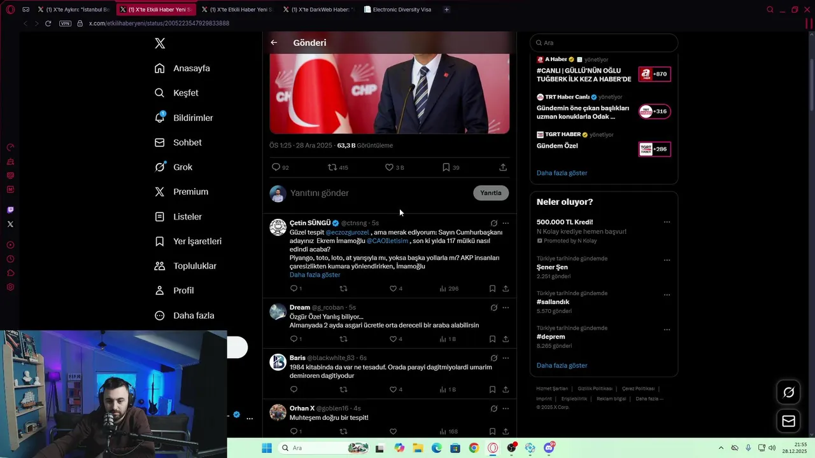Viewport: 815px width, 458px height.
Task: Click the address bar URL
Action: coord(159,24)
